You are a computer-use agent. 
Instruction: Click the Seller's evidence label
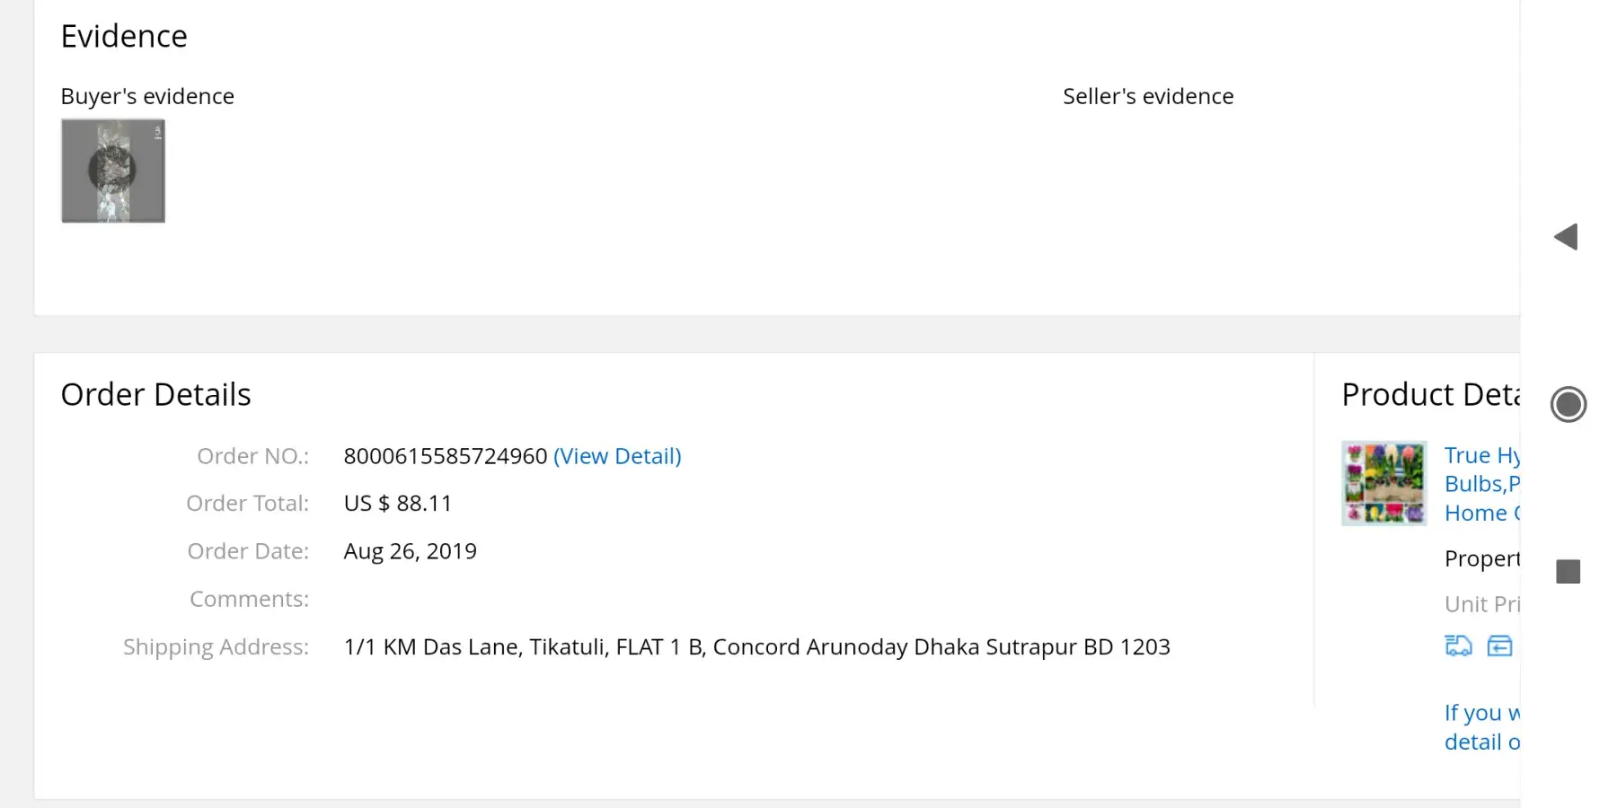(x=1148, y=96)
